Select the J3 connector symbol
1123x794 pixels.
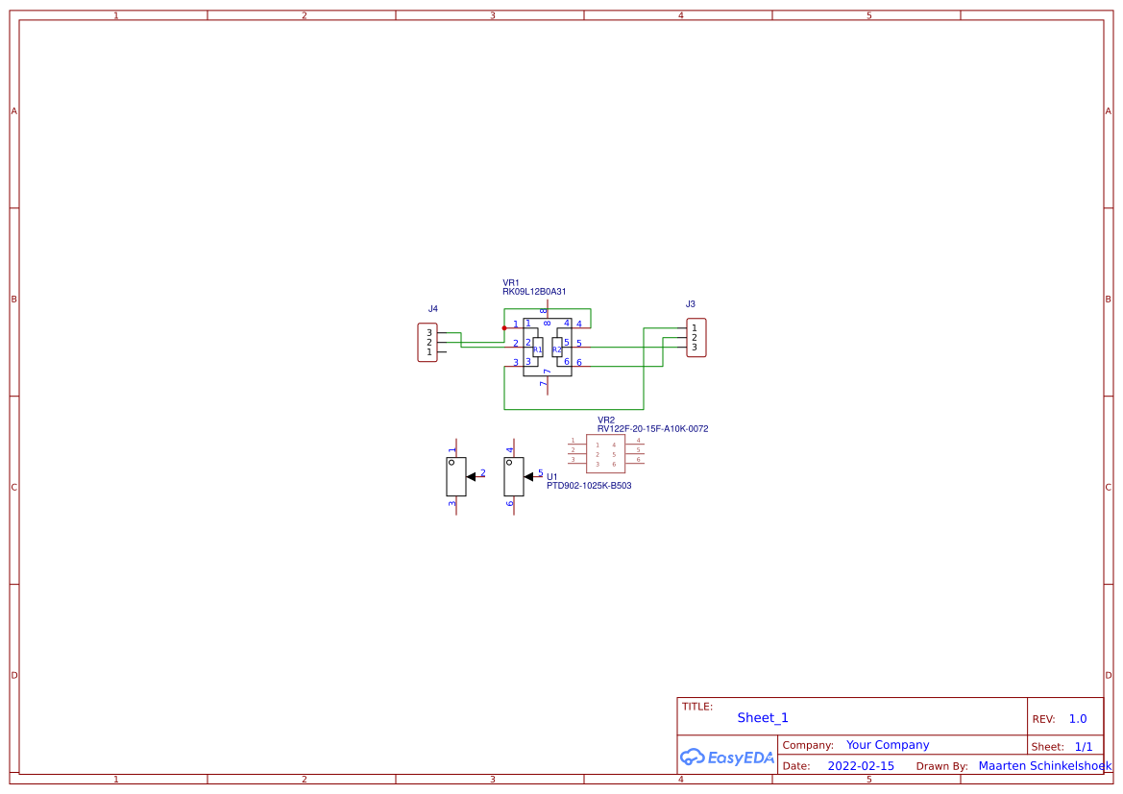pos(696,338)
